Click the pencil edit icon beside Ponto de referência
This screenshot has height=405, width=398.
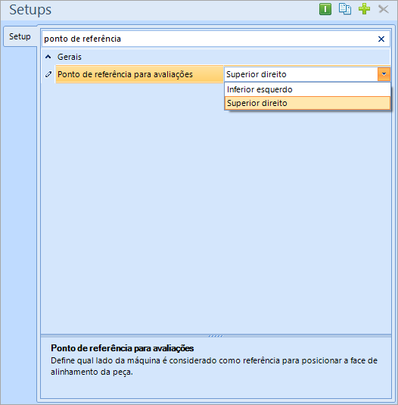[48, 74]
